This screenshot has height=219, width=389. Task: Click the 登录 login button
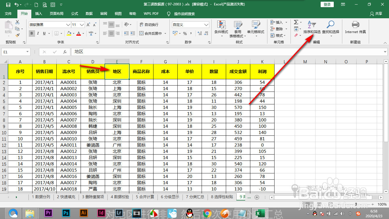(x=327, y=4)
